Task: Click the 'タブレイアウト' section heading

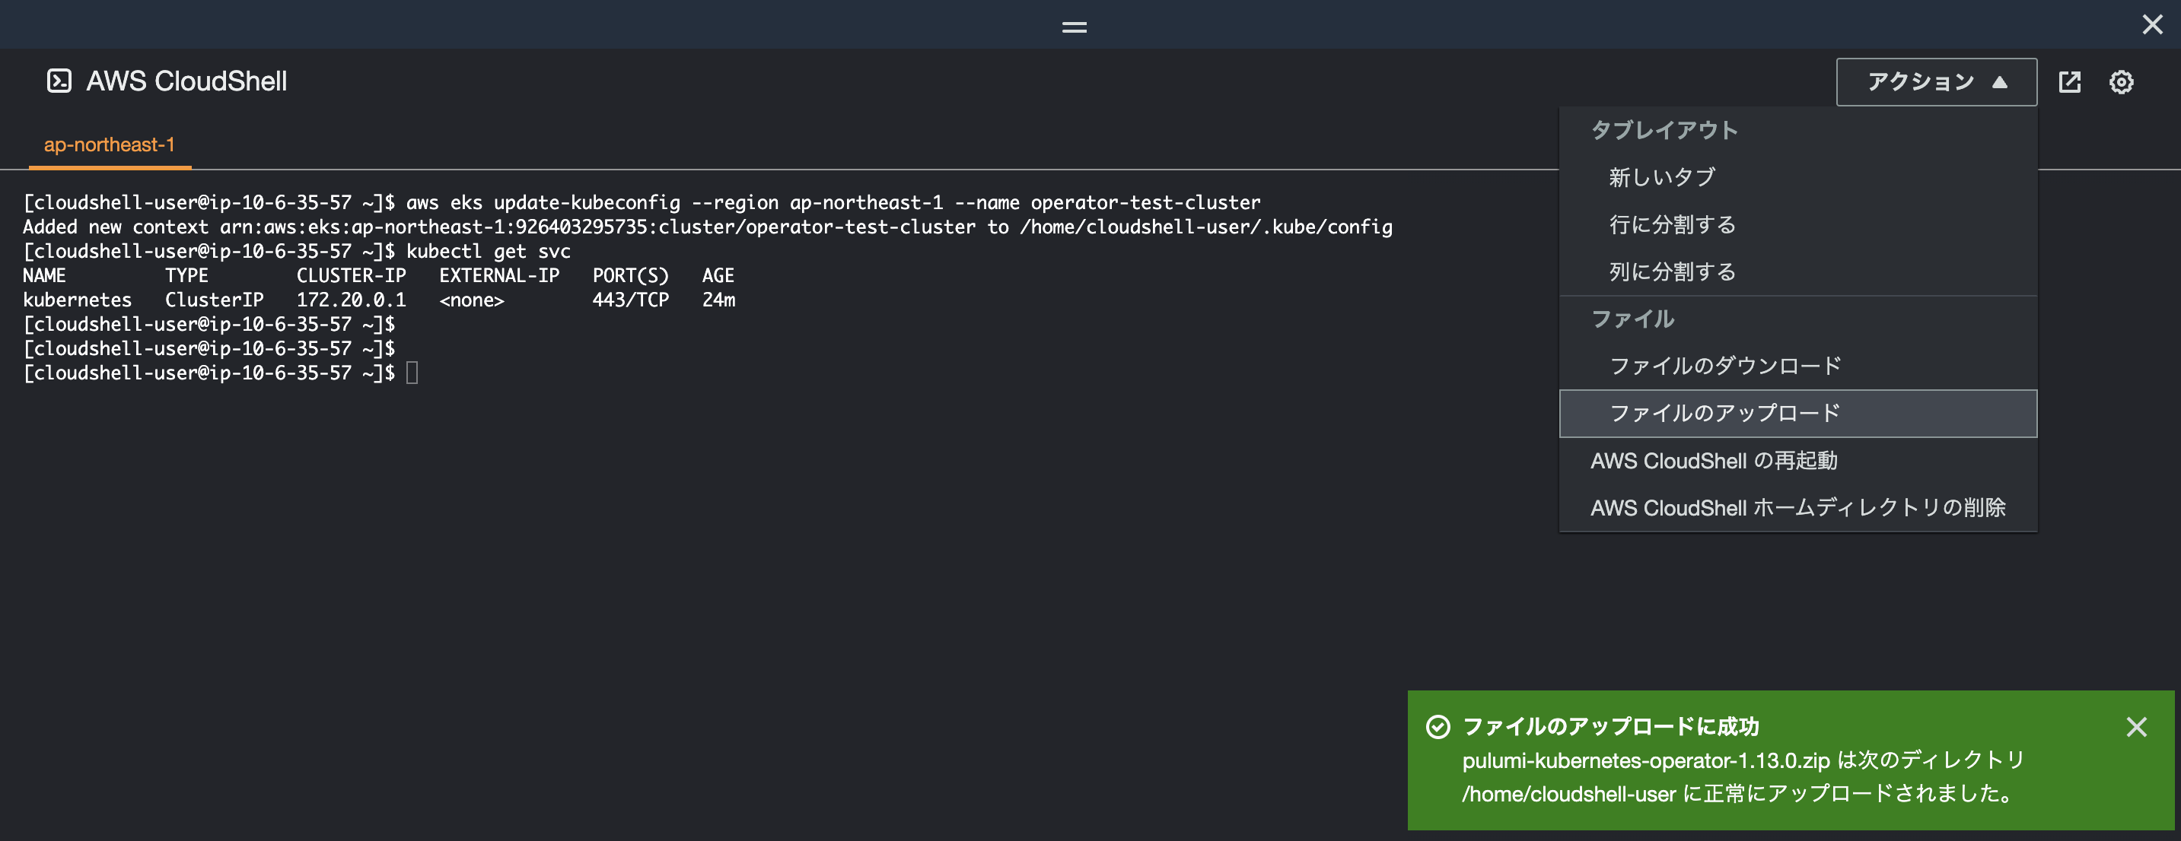Action: pyautogui.click(x=1664, y=130)
